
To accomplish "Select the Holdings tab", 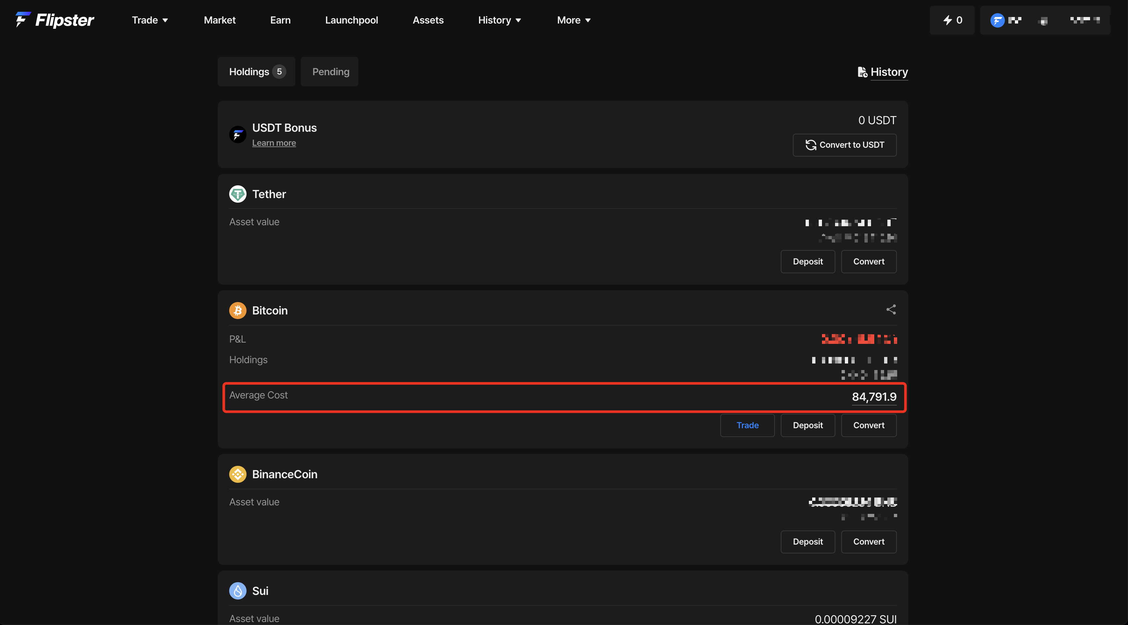I will tap(256, 71).
